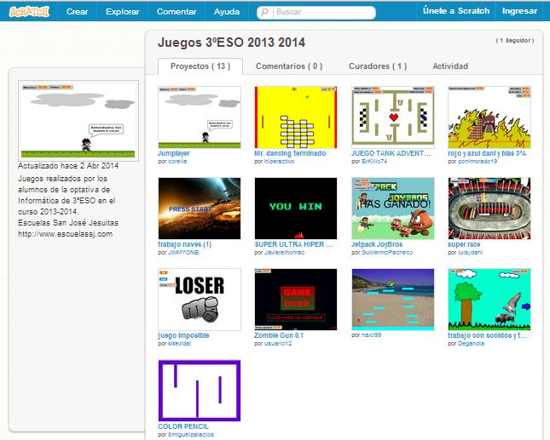The height and width of the screenshot is (440, 550).
Task: Open trabajo naves PRESS START thumbnail
Action: [200, 209]
